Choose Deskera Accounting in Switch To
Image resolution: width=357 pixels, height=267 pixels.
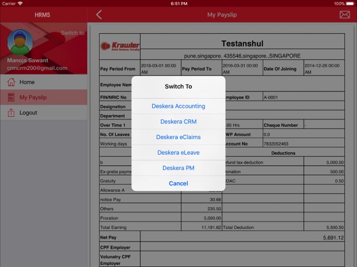[x=178, y=106]
